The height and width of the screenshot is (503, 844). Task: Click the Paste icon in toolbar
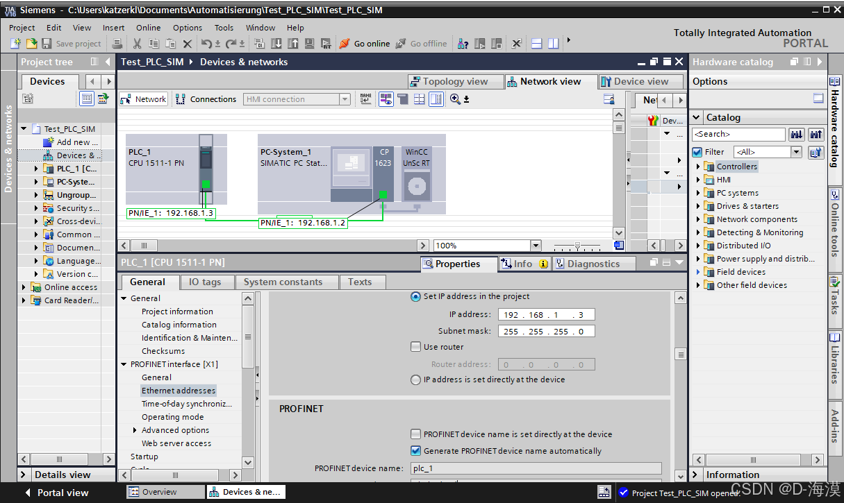[x=170, y=43]
